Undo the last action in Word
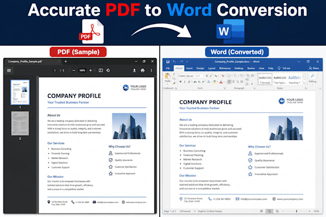326x217 pixels. pos(174,62)
